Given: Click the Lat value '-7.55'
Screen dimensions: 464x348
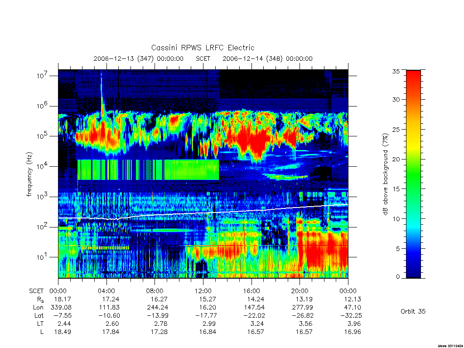Looking at the screenshot, I should coord(63,315).
